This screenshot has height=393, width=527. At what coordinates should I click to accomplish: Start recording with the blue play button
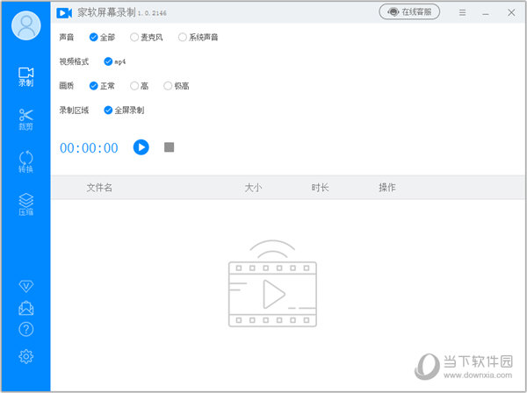[141, 147]
